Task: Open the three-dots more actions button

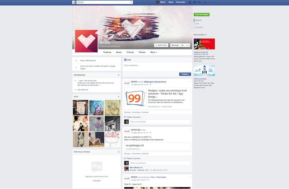Action: tap(188, 45)
